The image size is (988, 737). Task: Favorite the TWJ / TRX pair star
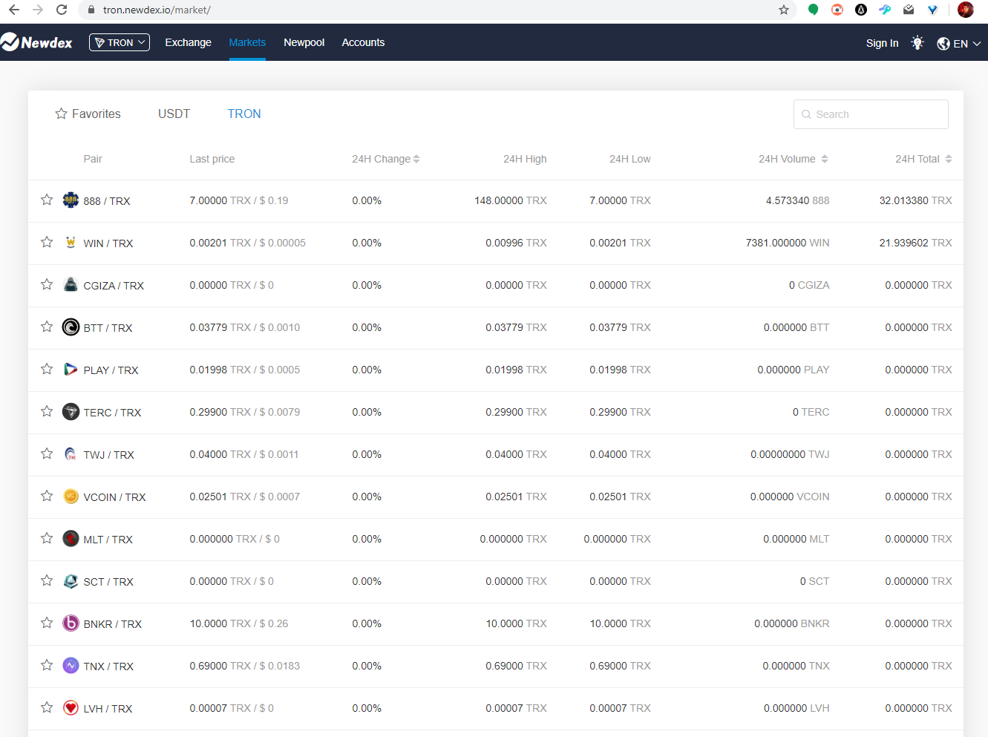pos(47,453)
